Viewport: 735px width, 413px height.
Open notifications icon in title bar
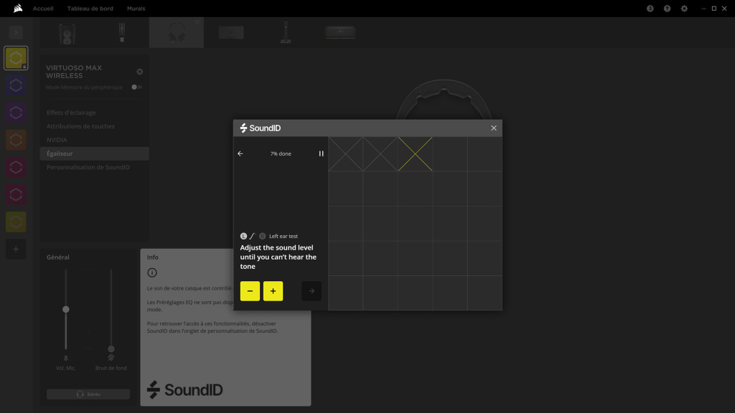pyautogui.click(x=650, y=9)
